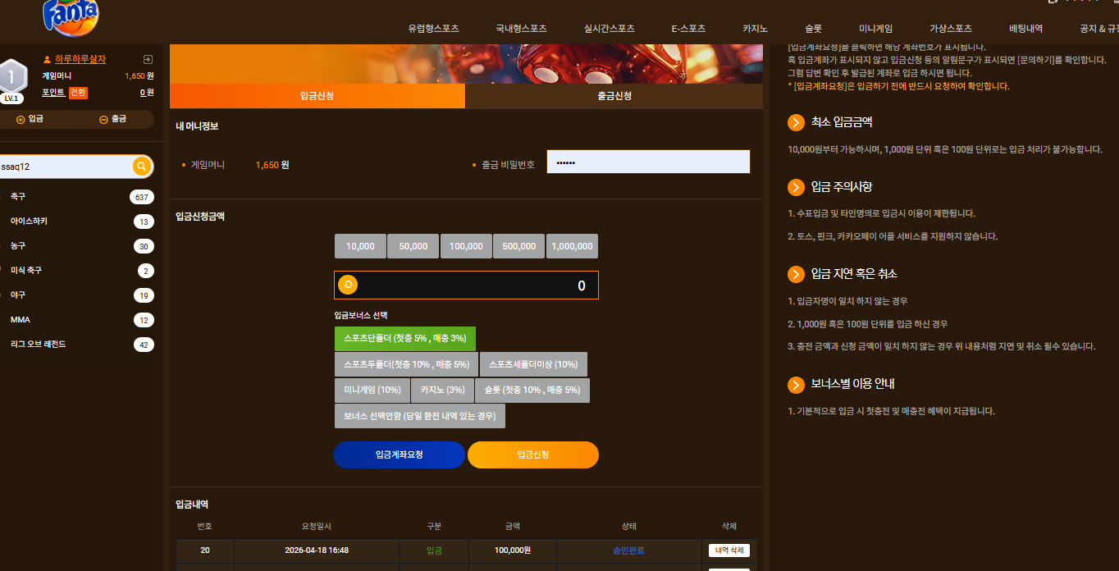Switch to the 출금신청 tab

614,96
